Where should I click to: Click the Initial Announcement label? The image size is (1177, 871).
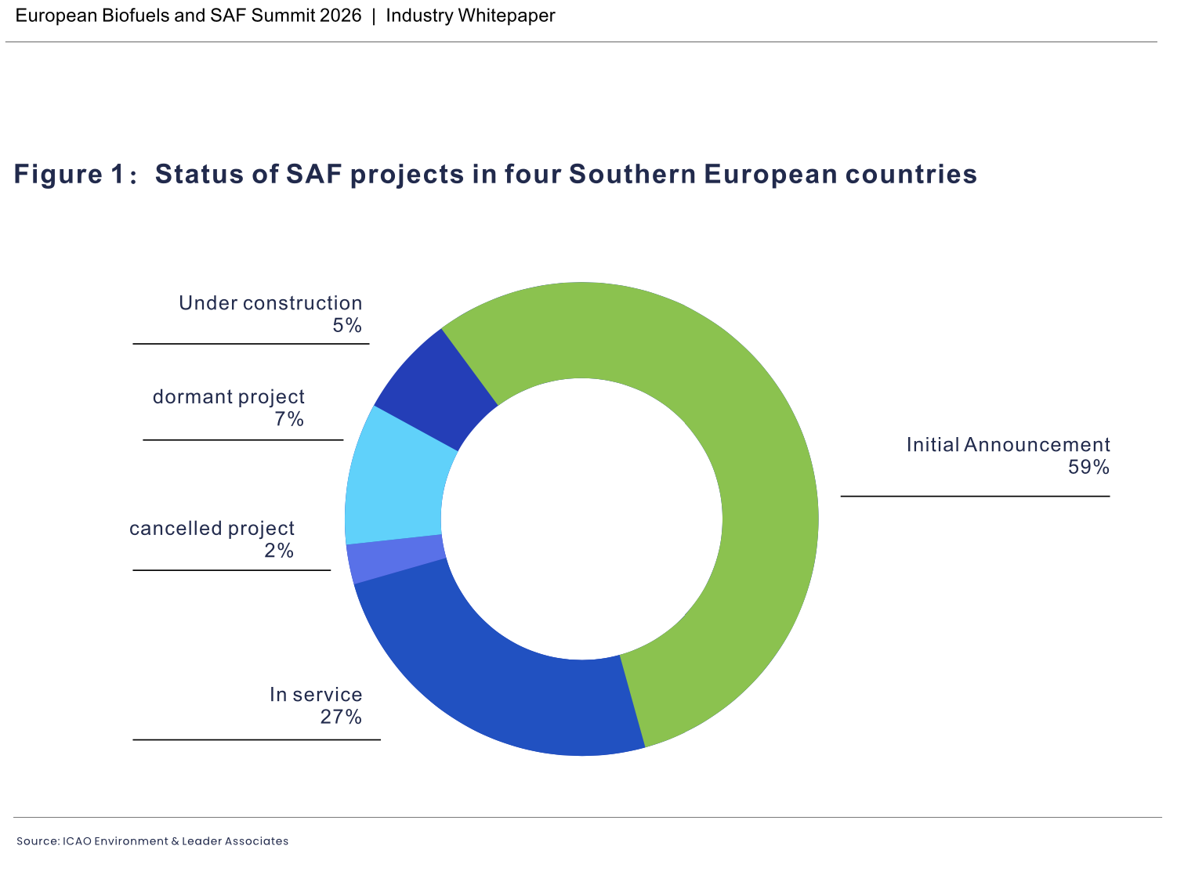click(x=1008, y=445)
